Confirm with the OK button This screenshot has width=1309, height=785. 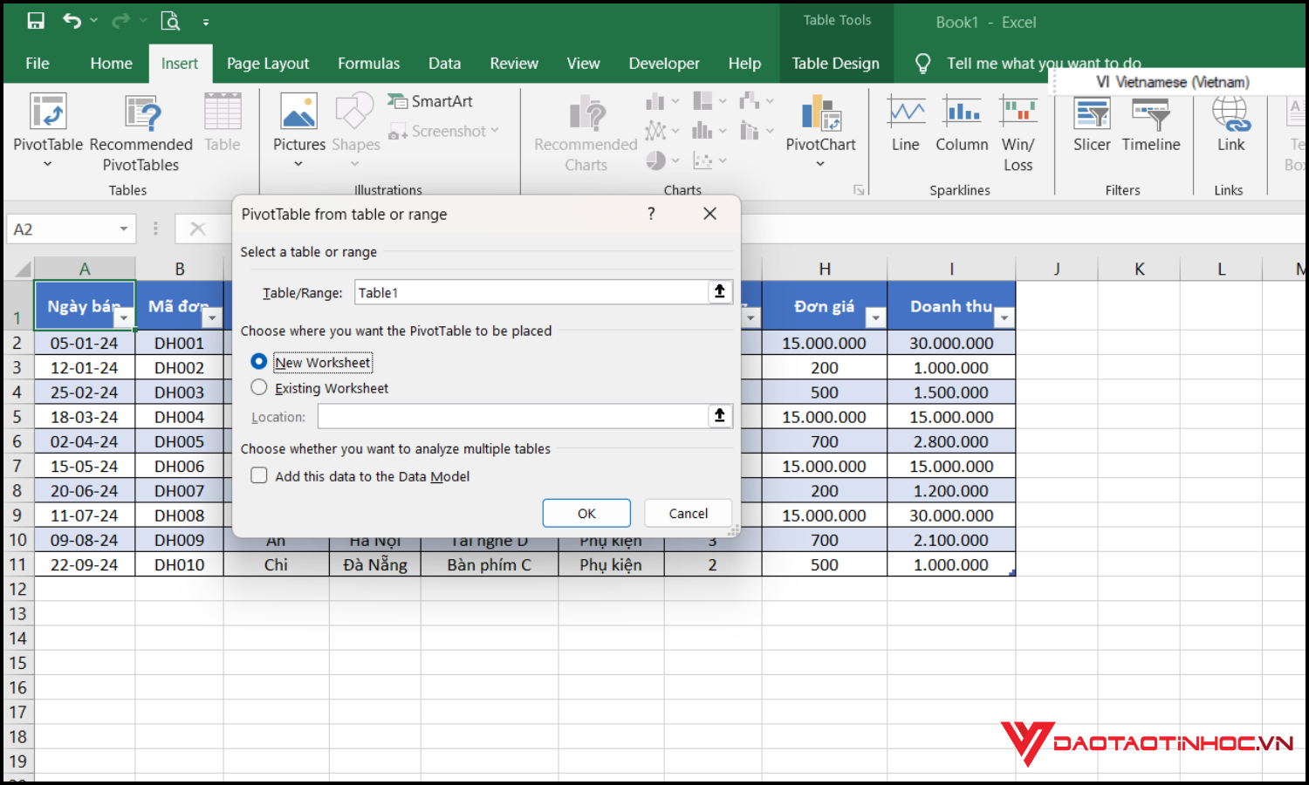586,513
